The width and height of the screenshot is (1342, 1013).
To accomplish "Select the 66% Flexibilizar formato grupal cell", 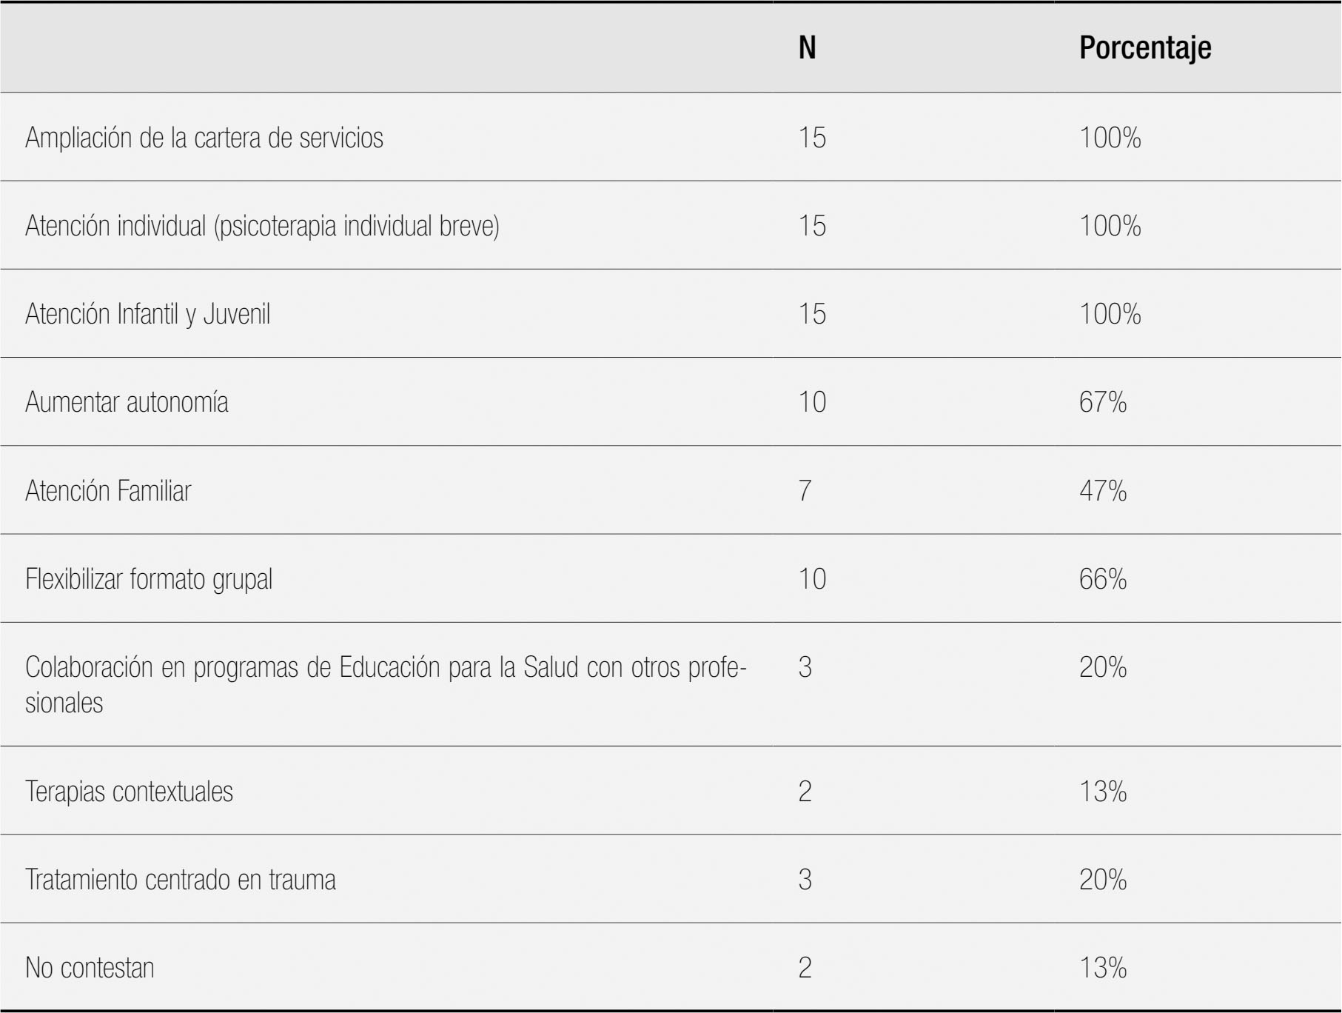I will click(1102, 578).
